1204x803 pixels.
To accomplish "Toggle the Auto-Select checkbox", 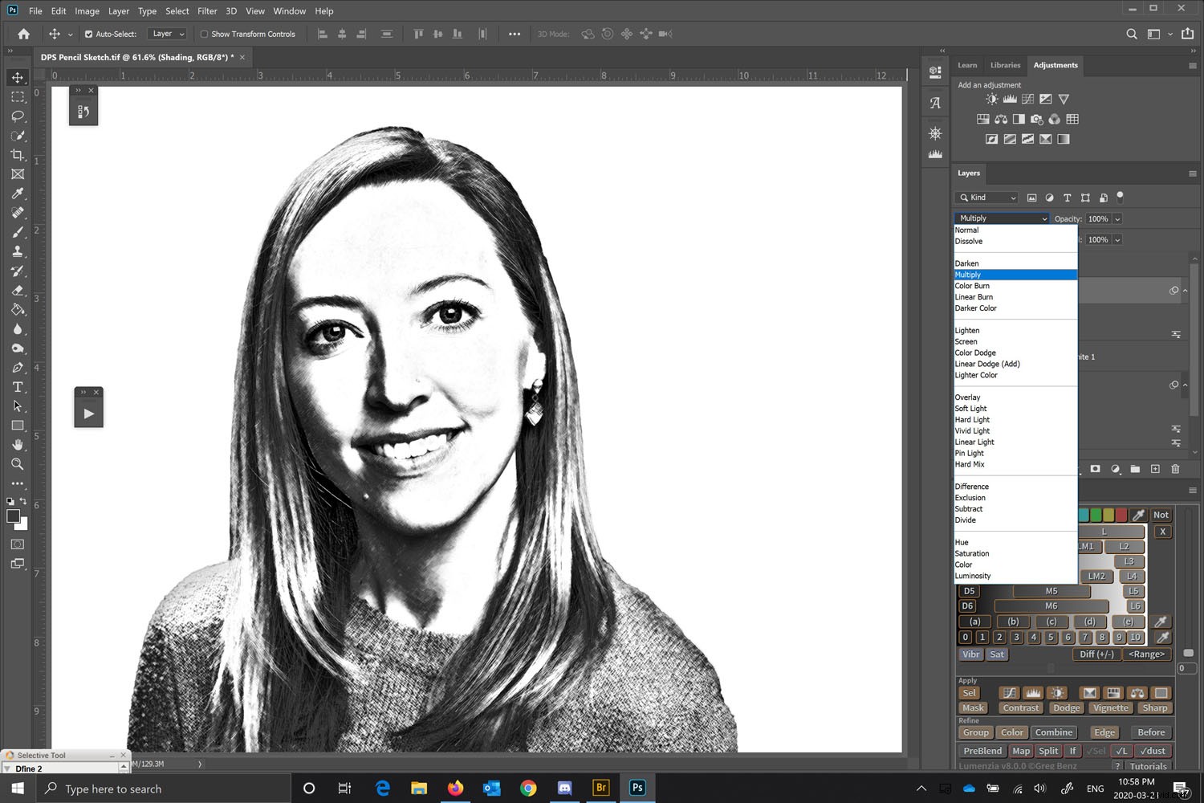I will pos(88,34).
